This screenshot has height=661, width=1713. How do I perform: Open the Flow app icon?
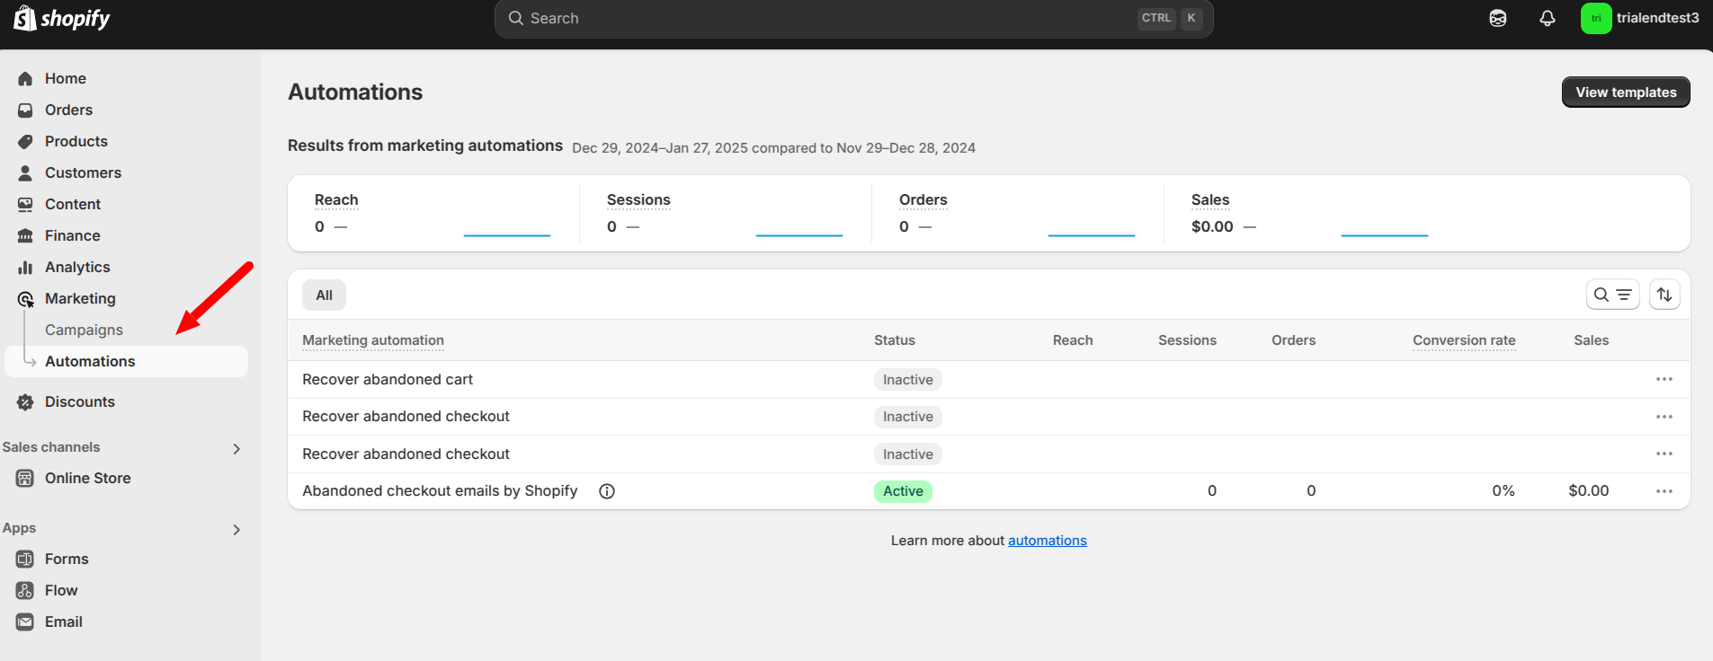pos(25,590)
